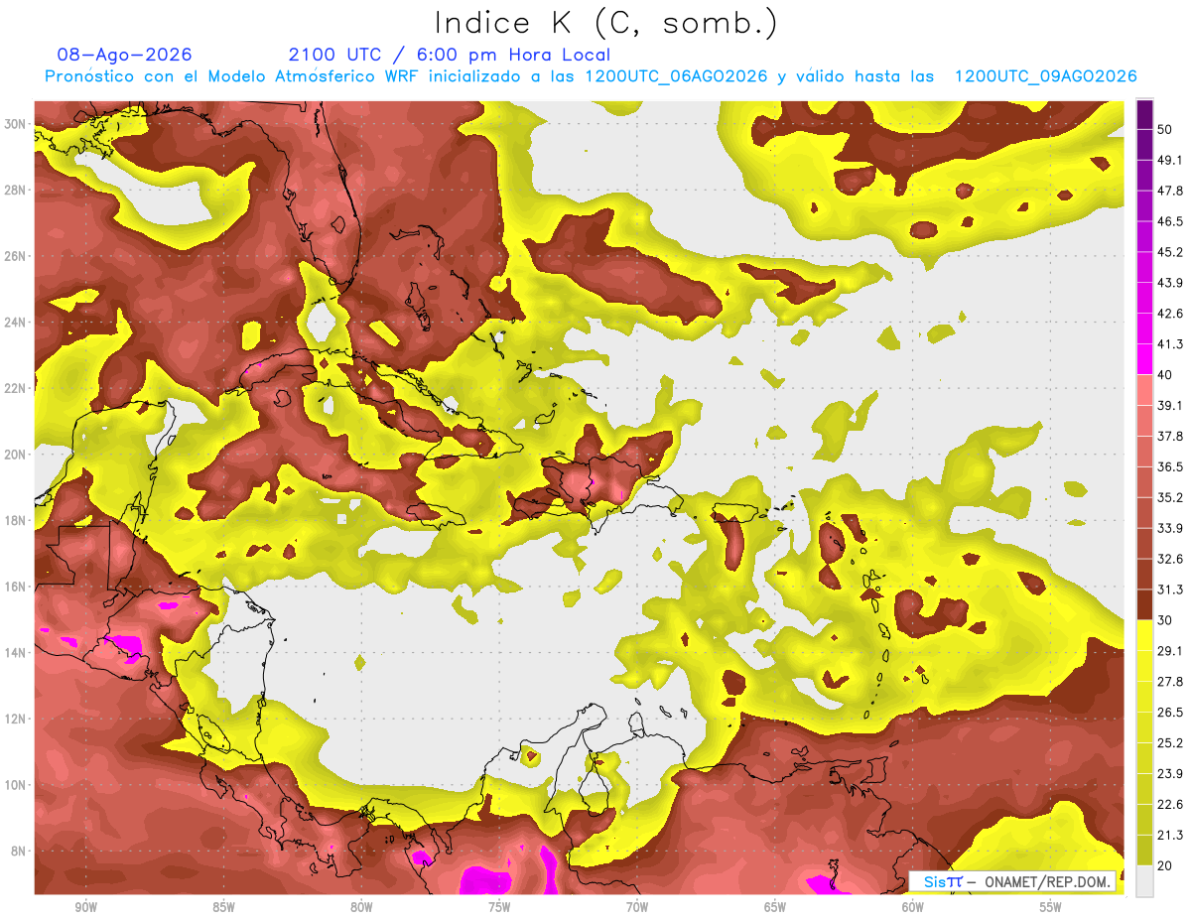Select the legend value 36.5
Image resolution: width=1191 pixels, height=920 pixels.
click(1170, 466)
